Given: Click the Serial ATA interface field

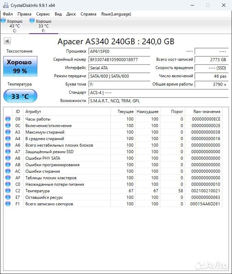Looking at the screenshot, I should [x=119, y=68].
